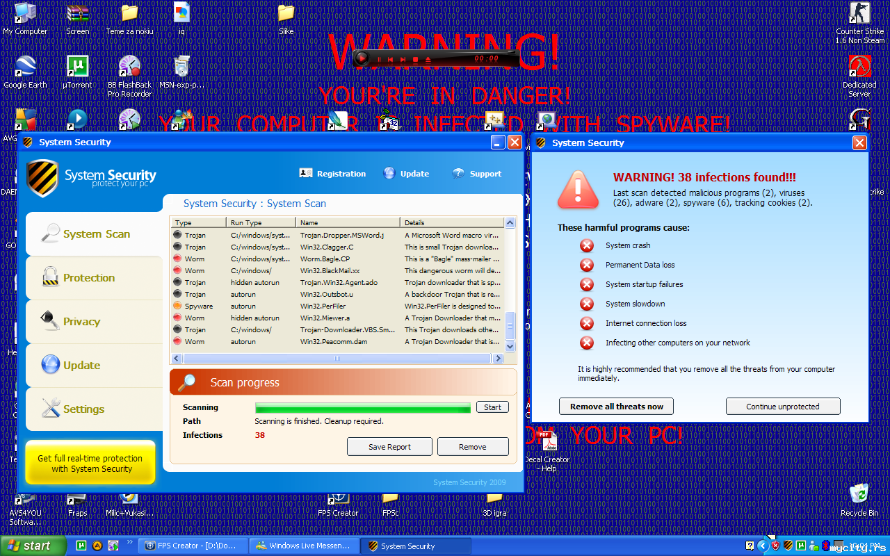Open the MSN-exp-p... installer icon

click(x=181, y=72)
